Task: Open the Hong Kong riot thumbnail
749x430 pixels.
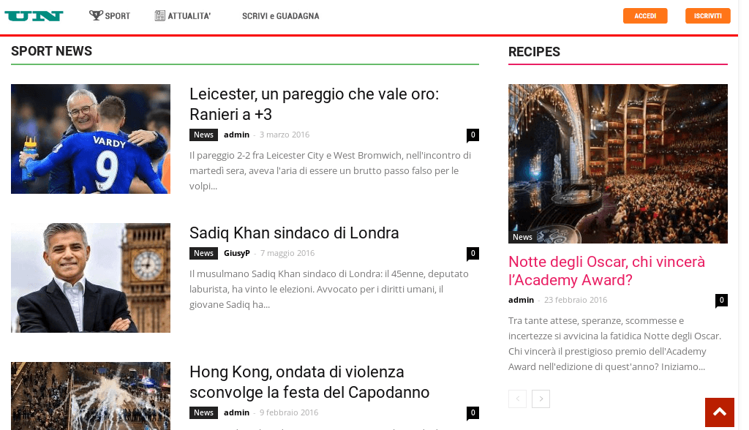Action: [x=91, y=396]
